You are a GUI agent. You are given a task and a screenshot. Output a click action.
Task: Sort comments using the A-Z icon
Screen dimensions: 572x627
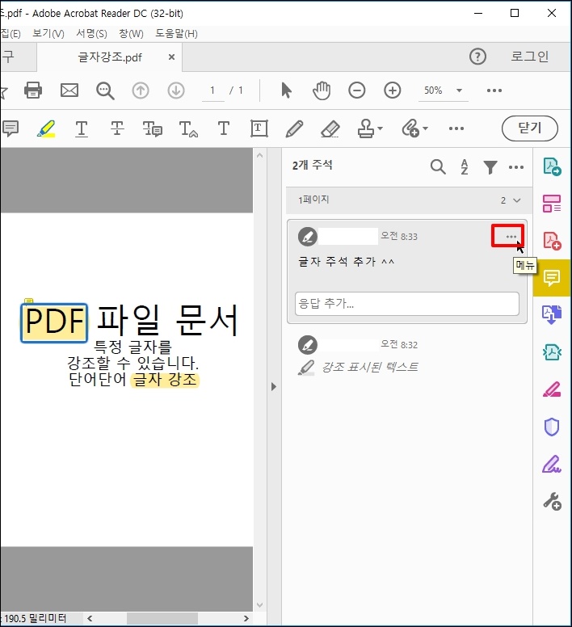(464, 166)
